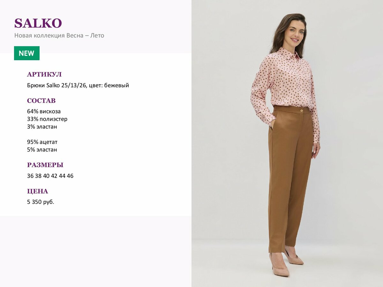383x287 pixels.
Task: Click the 5% эластан line
Action: pos(42,150)
